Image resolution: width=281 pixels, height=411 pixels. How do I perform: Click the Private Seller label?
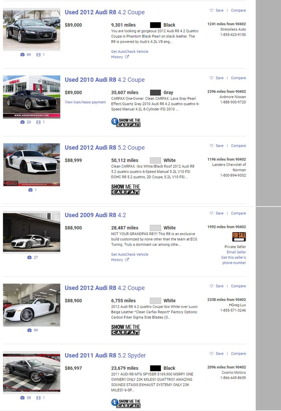(235, 247)
